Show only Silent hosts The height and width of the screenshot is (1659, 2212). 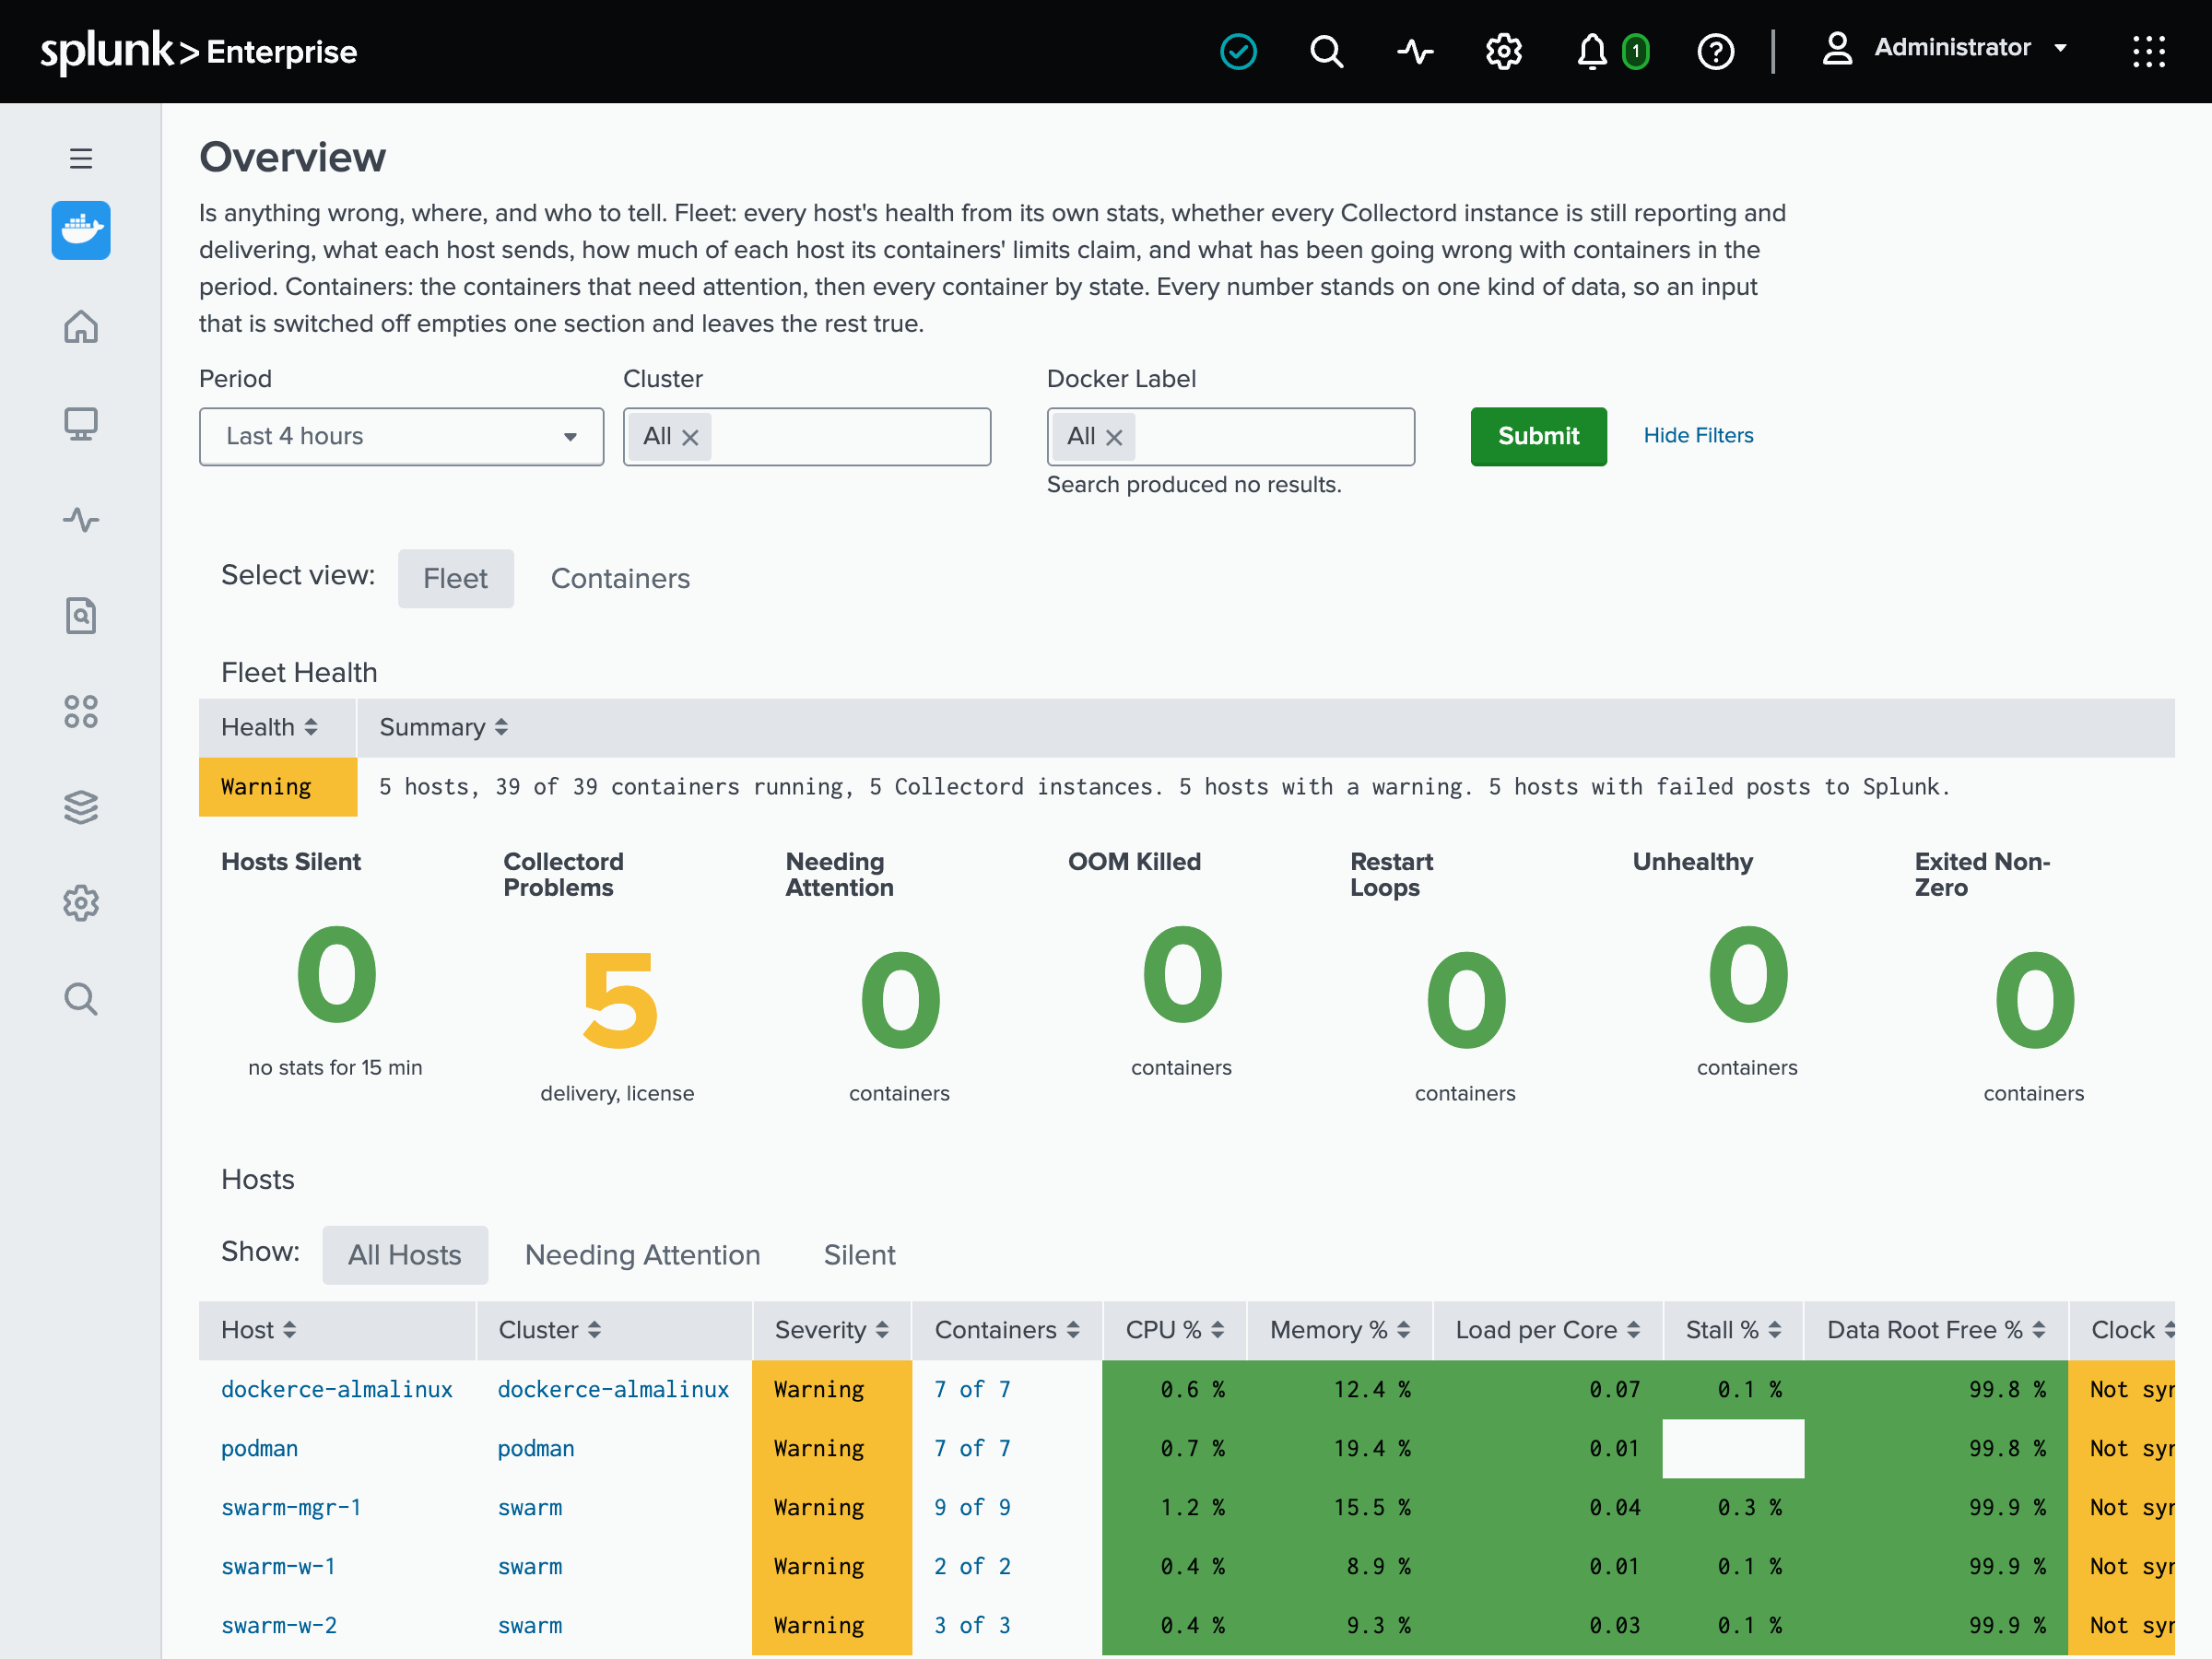click(859, 1254)
